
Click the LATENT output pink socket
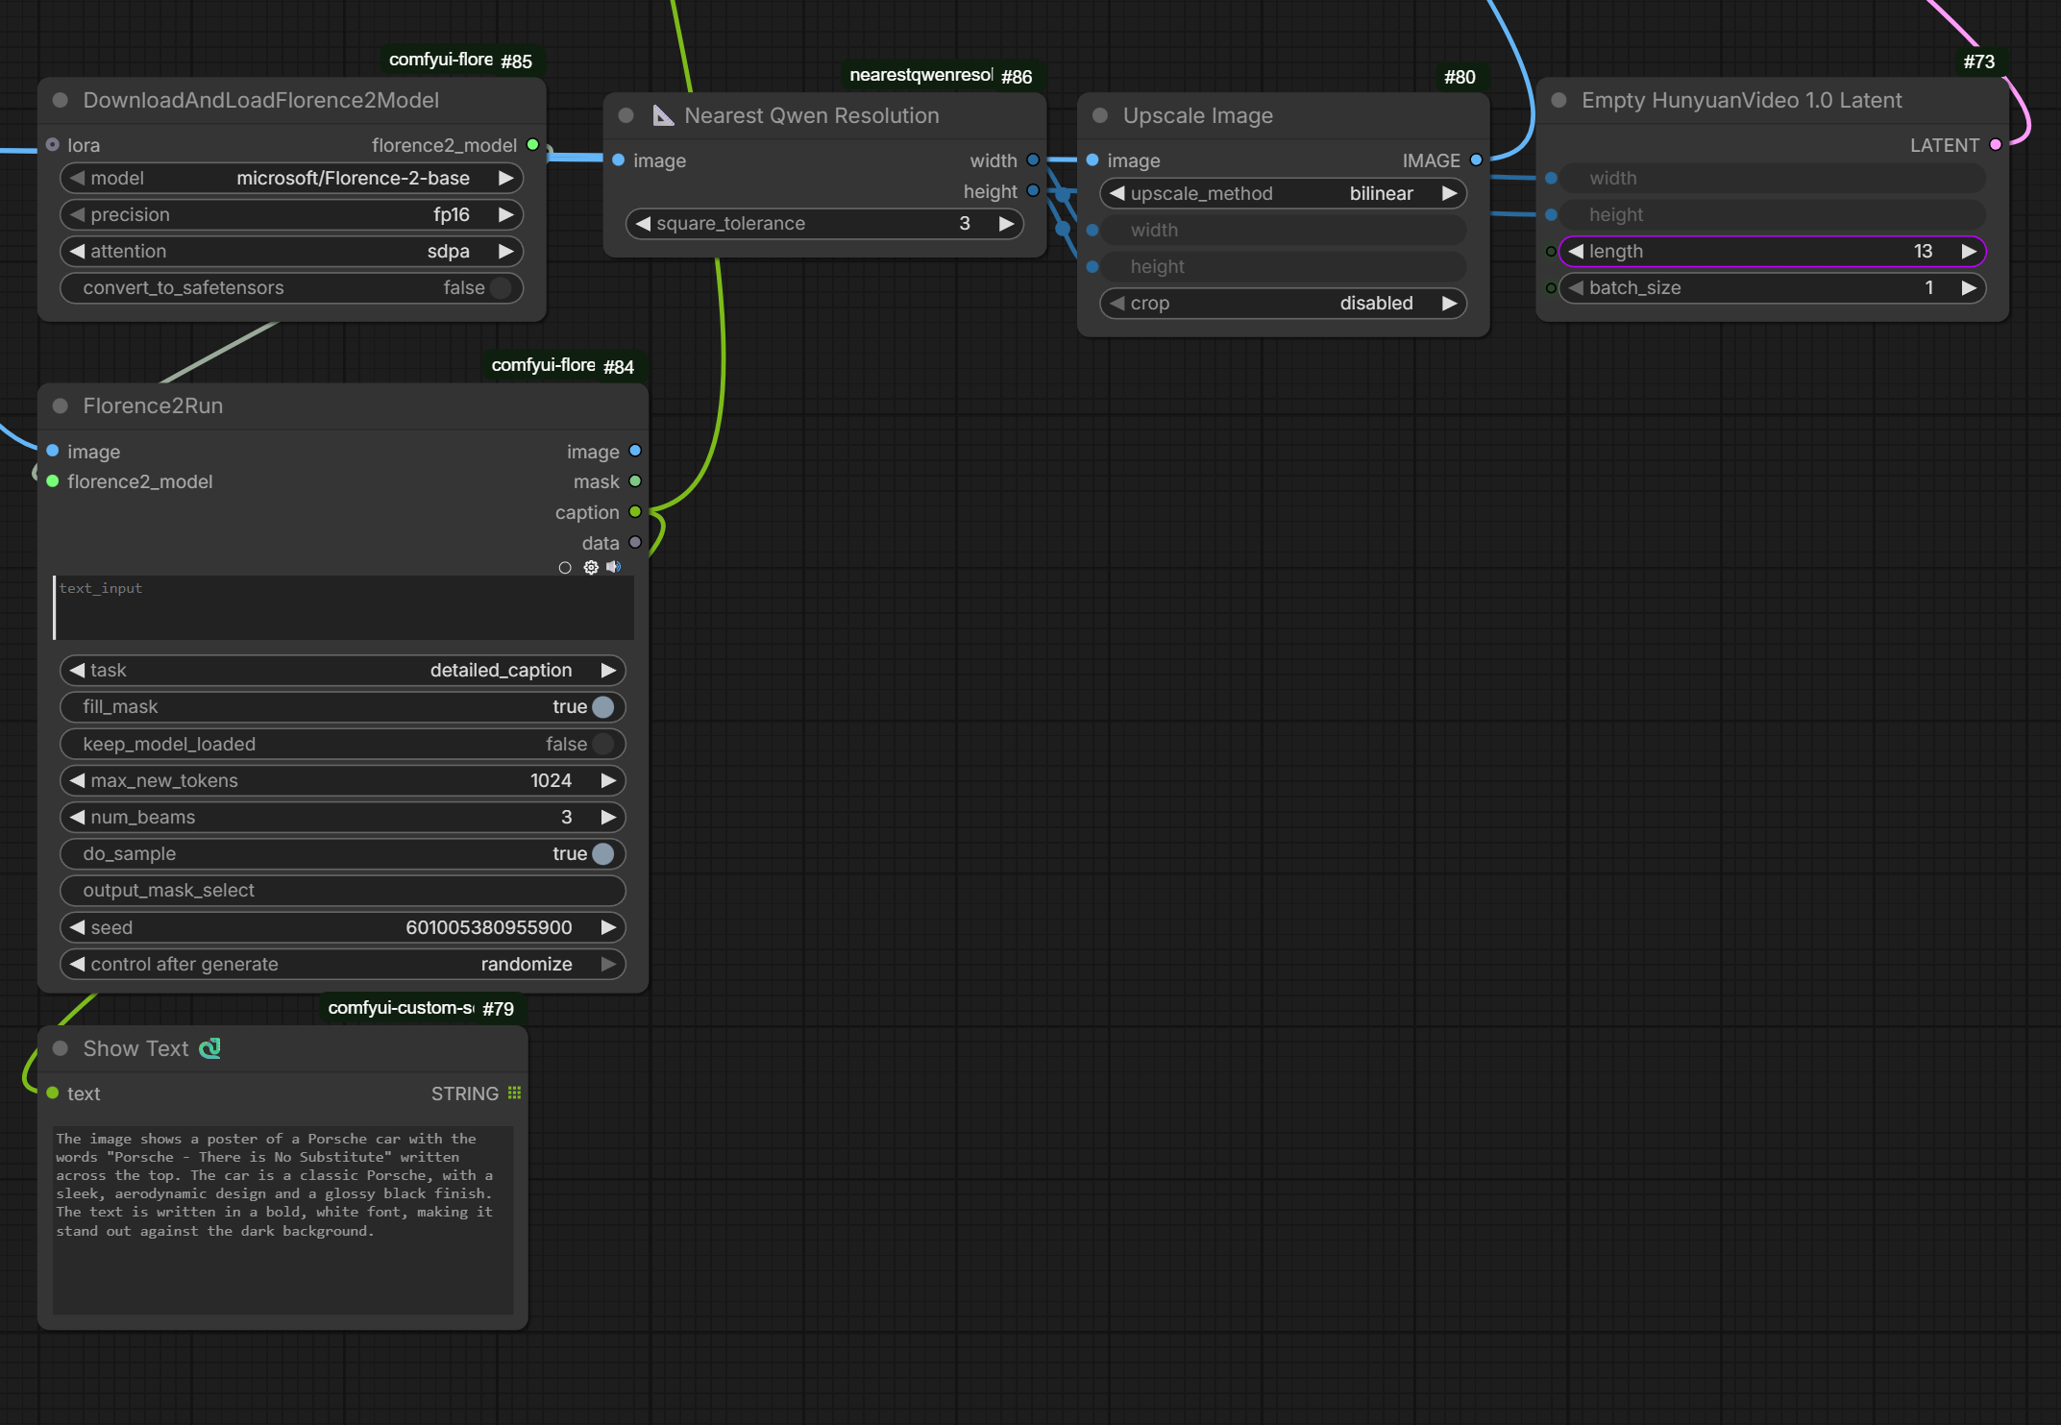(1996, 145)
